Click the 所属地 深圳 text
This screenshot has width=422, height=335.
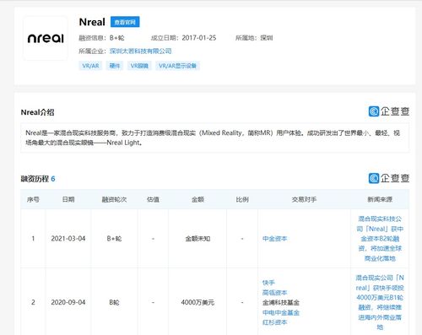[x=254, y=38]
